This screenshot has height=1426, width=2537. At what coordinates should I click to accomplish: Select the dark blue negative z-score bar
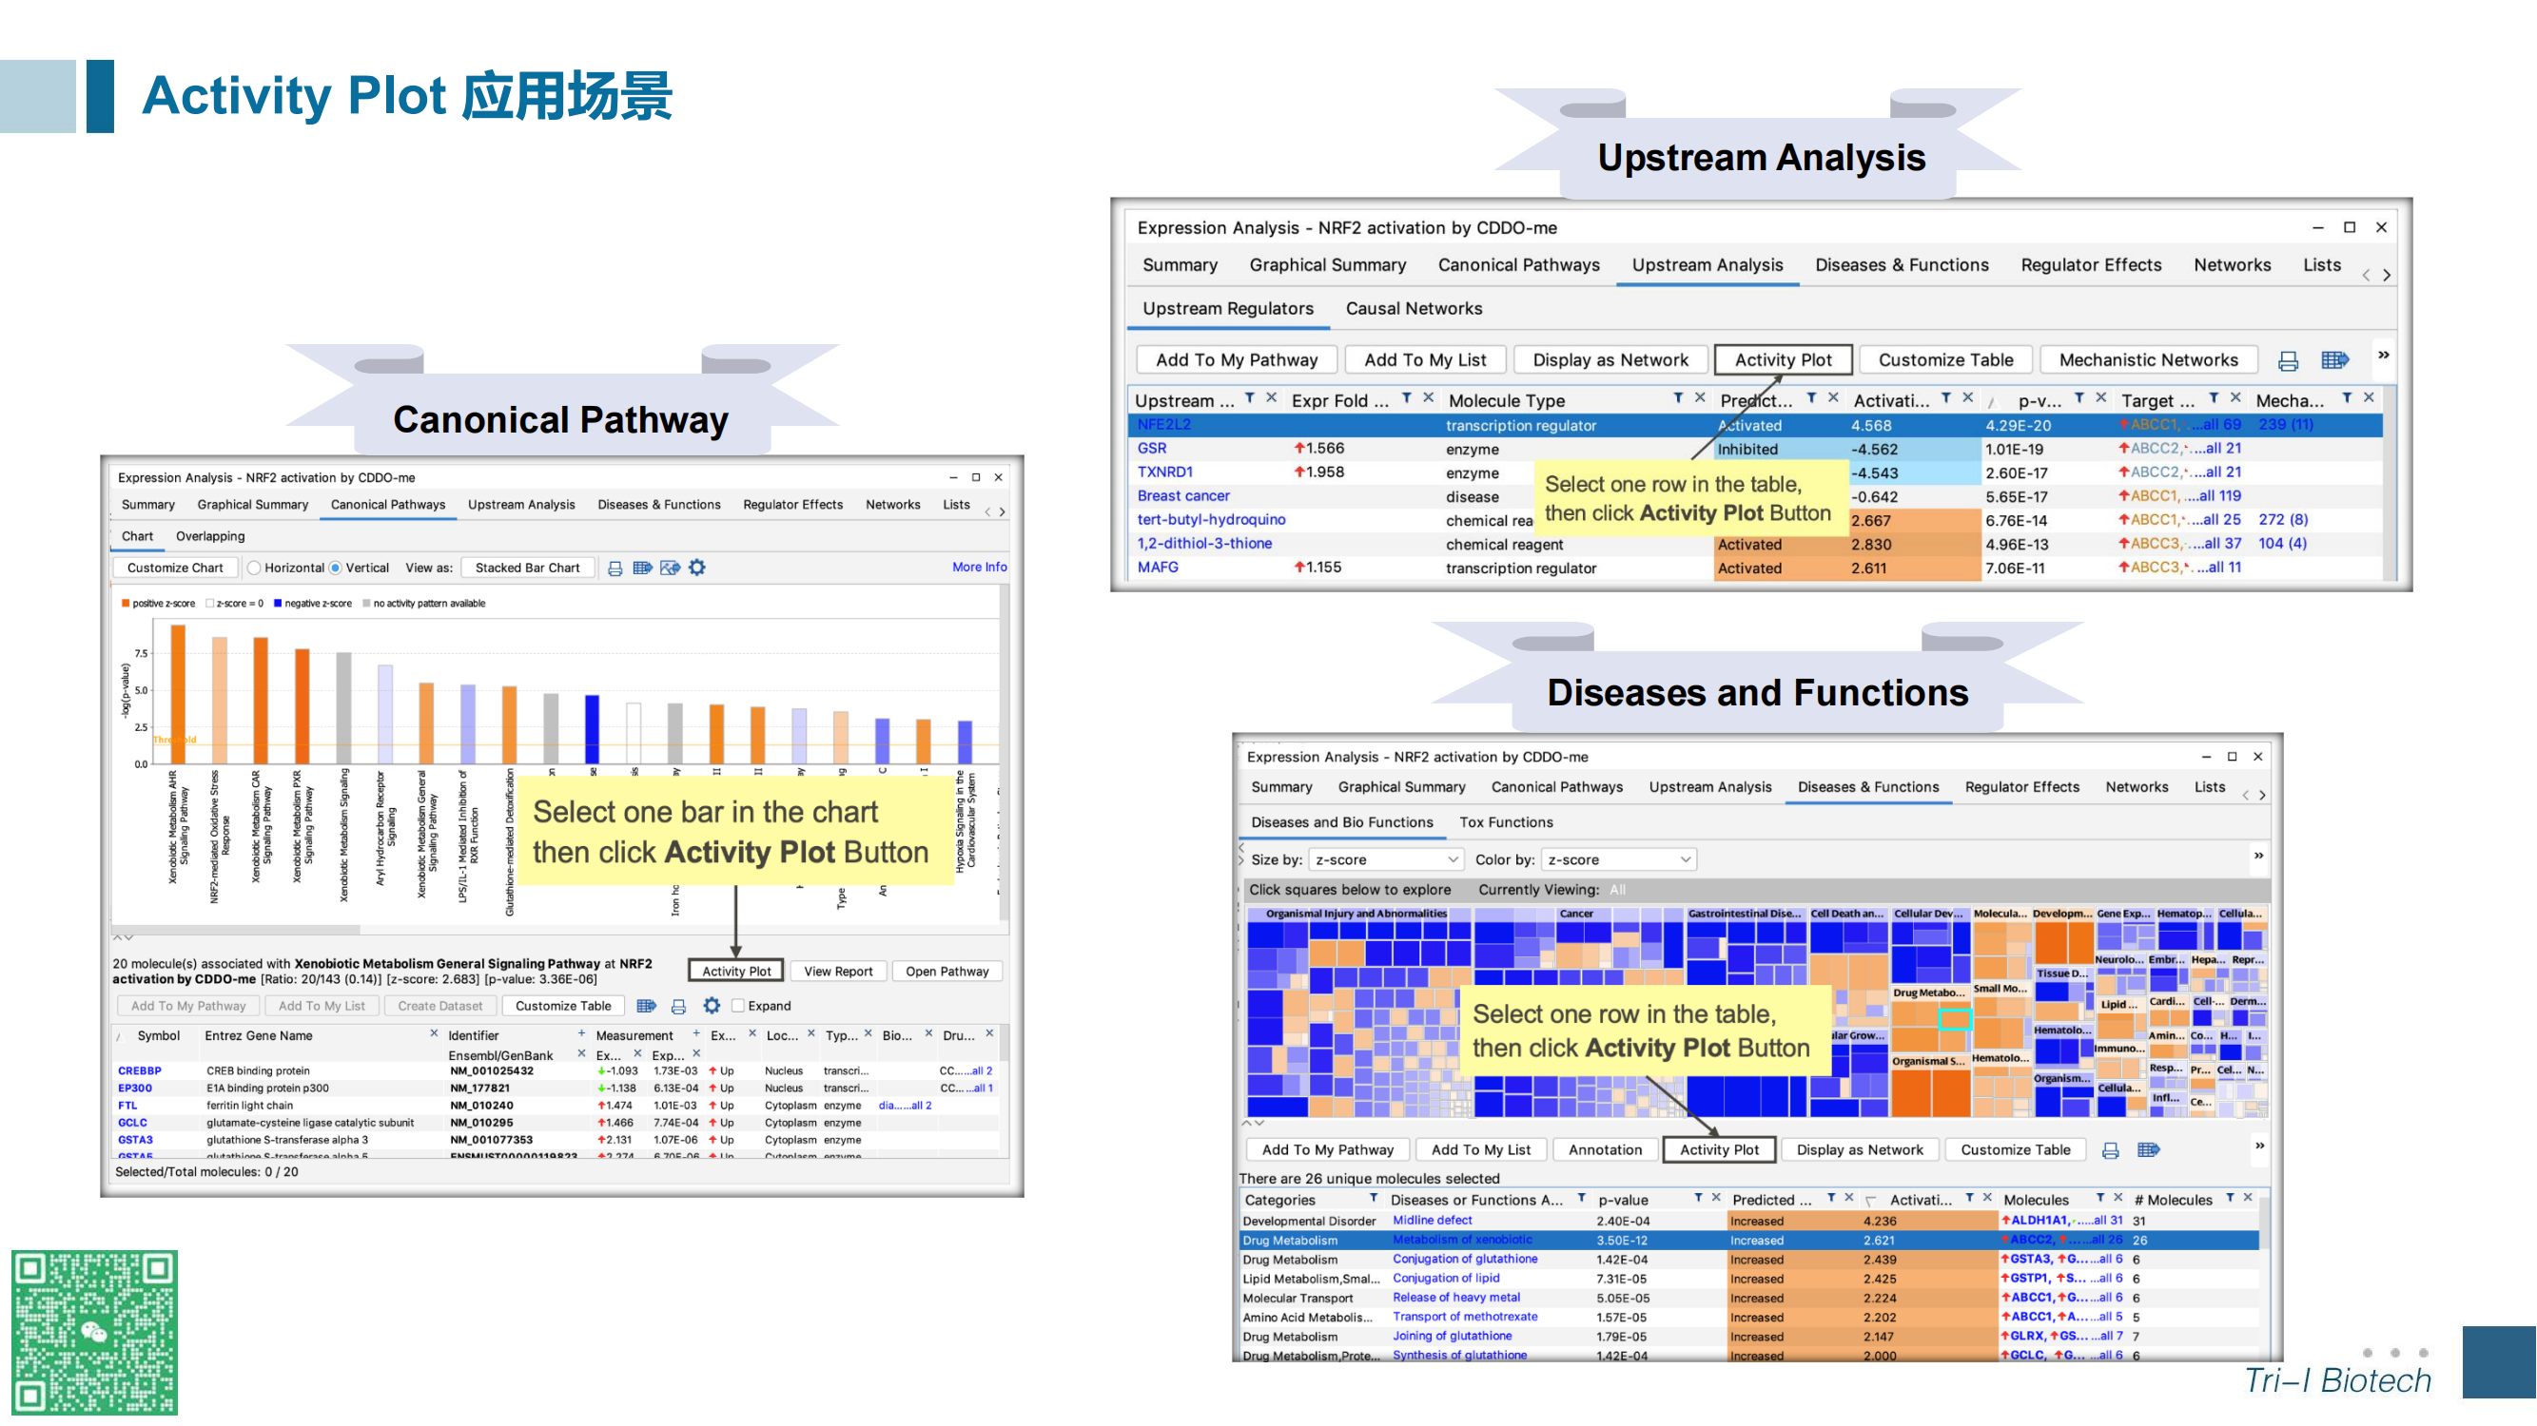[592, 729]
